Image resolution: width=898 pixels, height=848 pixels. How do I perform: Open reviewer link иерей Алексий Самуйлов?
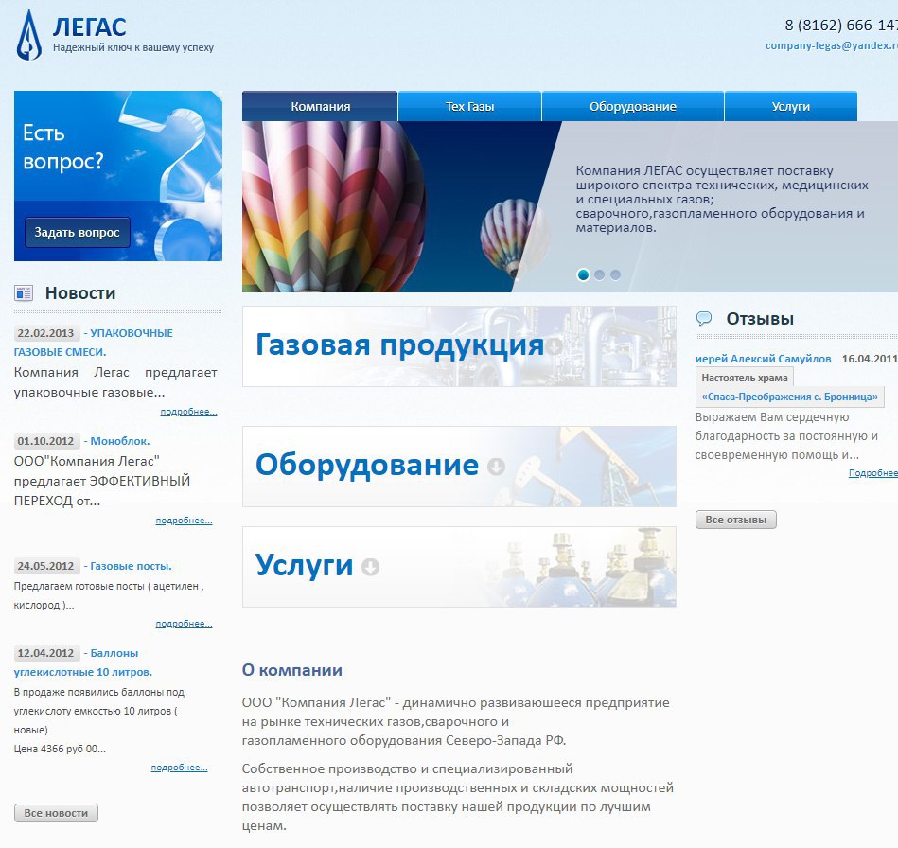763,359
